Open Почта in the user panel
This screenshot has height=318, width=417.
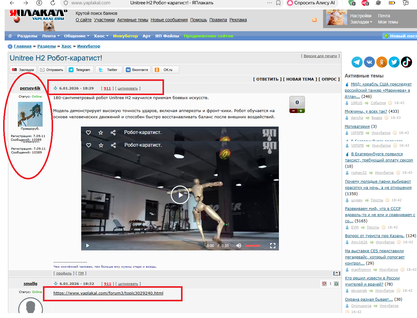384,16
